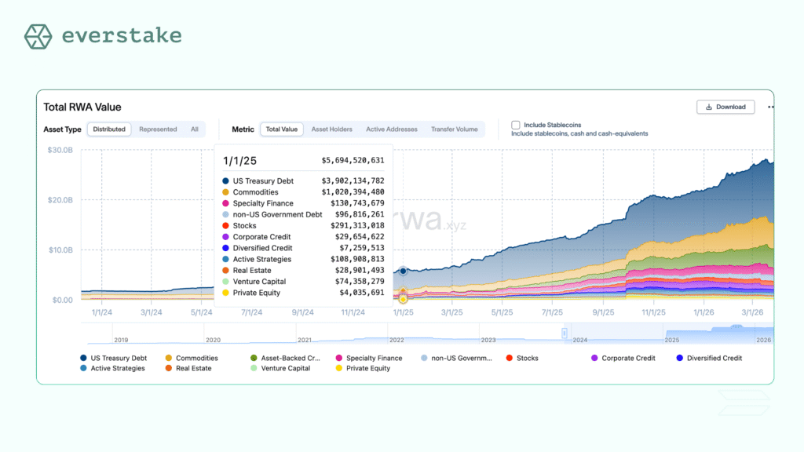Viewport: 804px width, 452px height.
Task: Enable the Include Stablecoins checkbox
Action: pos(516,125)
